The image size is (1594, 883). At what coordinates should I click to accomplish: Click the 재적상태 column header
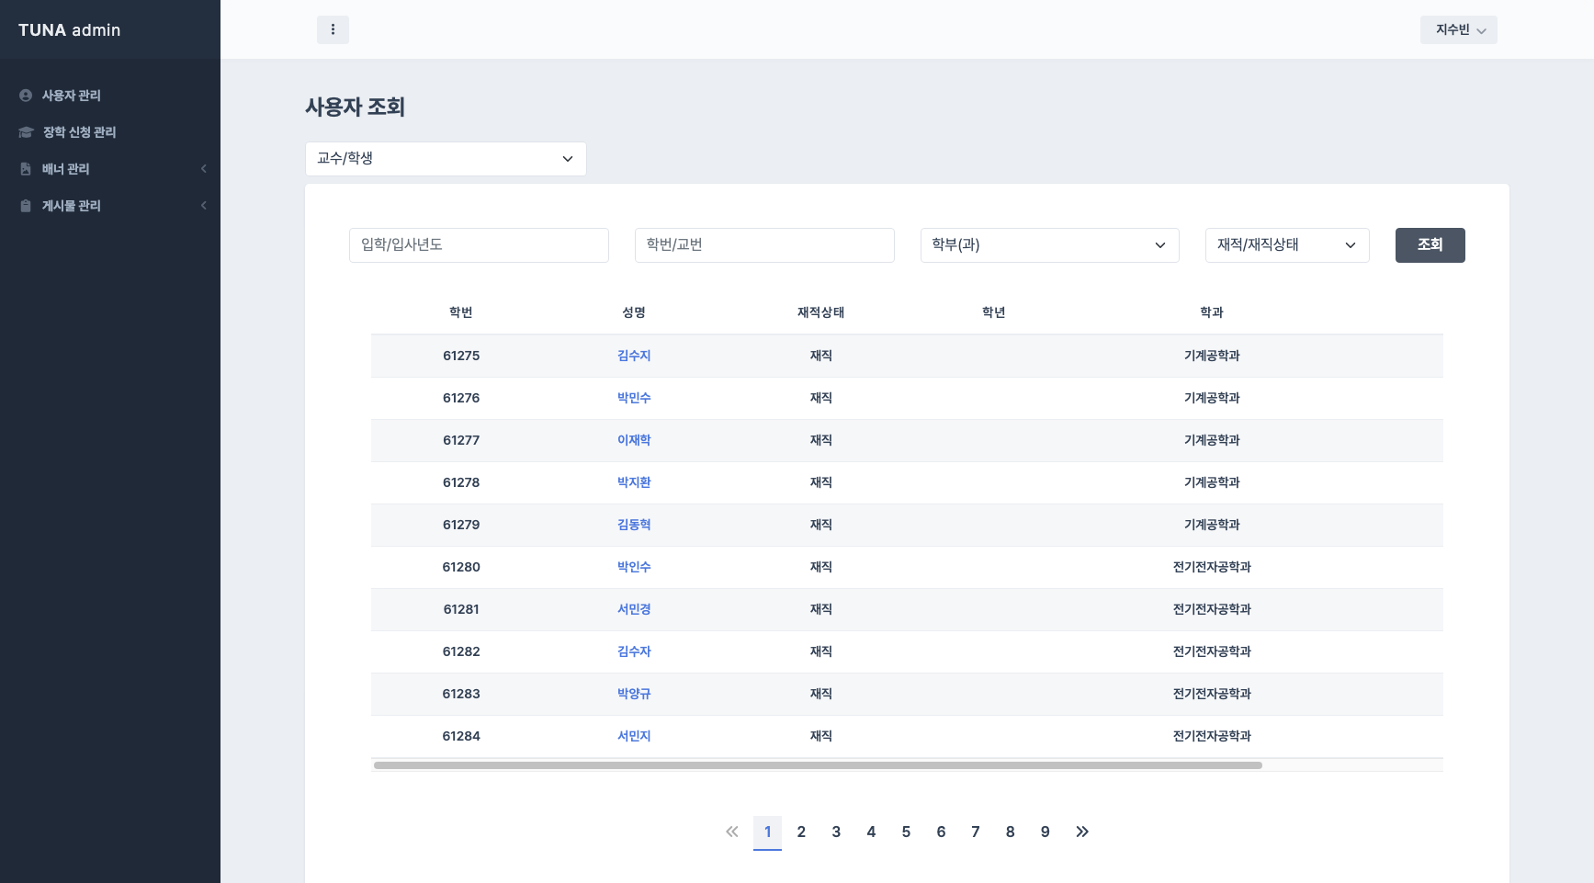(x=821, y=312)
